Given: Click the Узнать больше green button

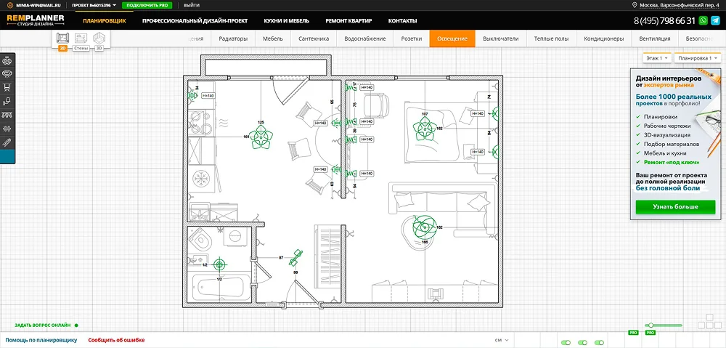Looking at the screenshot, I should coord(674,207).
